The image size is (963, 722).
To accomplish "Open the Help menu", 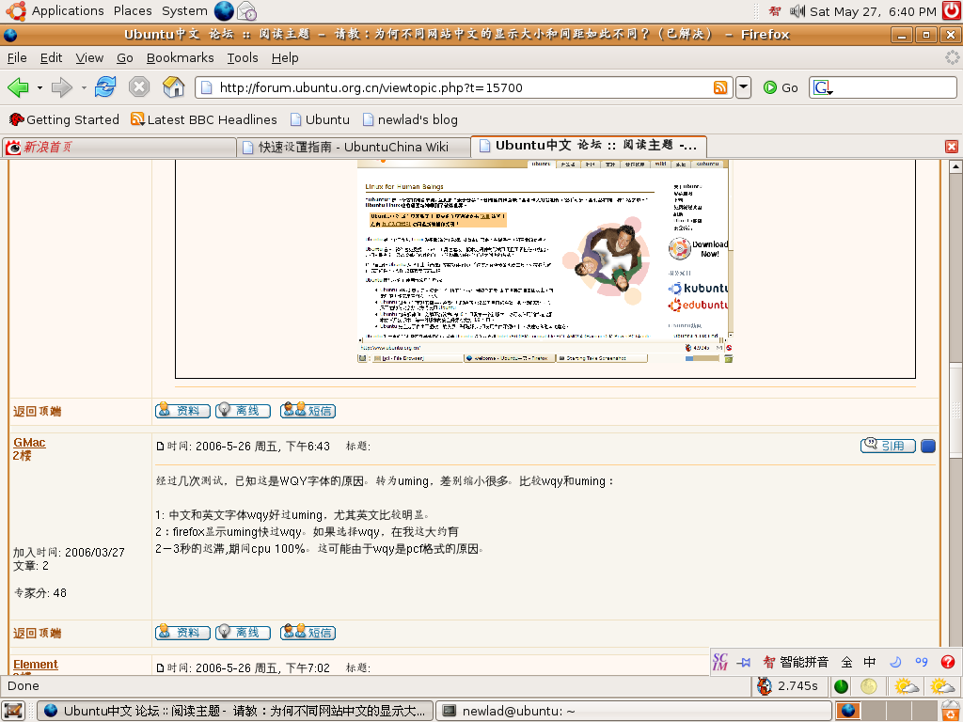I will pyautogui.click(x=285, y=57).
